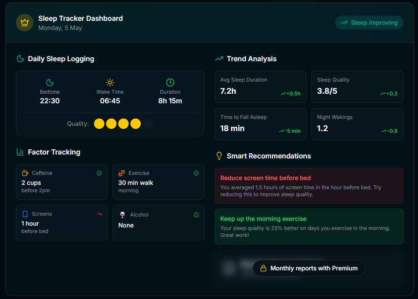The width and height of the screenshot is (418, 299).
Task: Click the green check on Alcohol card
Action: pos(196,215)
